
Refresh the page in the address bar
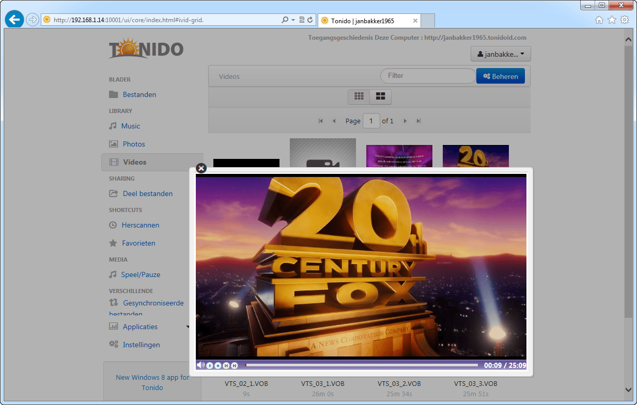310,20
